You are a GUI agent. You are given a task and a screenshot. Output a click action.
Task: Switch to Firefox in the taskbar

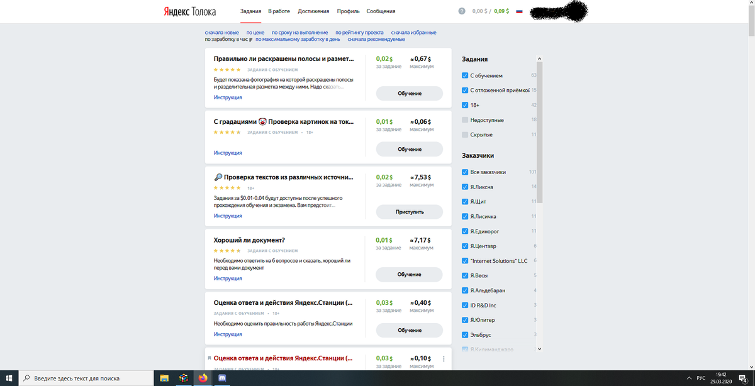[203, 378]
